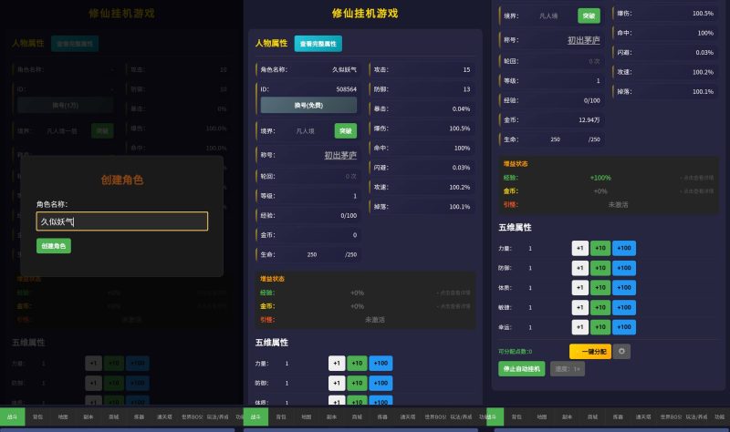
Task: Click the 金币 value 12.94万
Action: click(589, 120)
